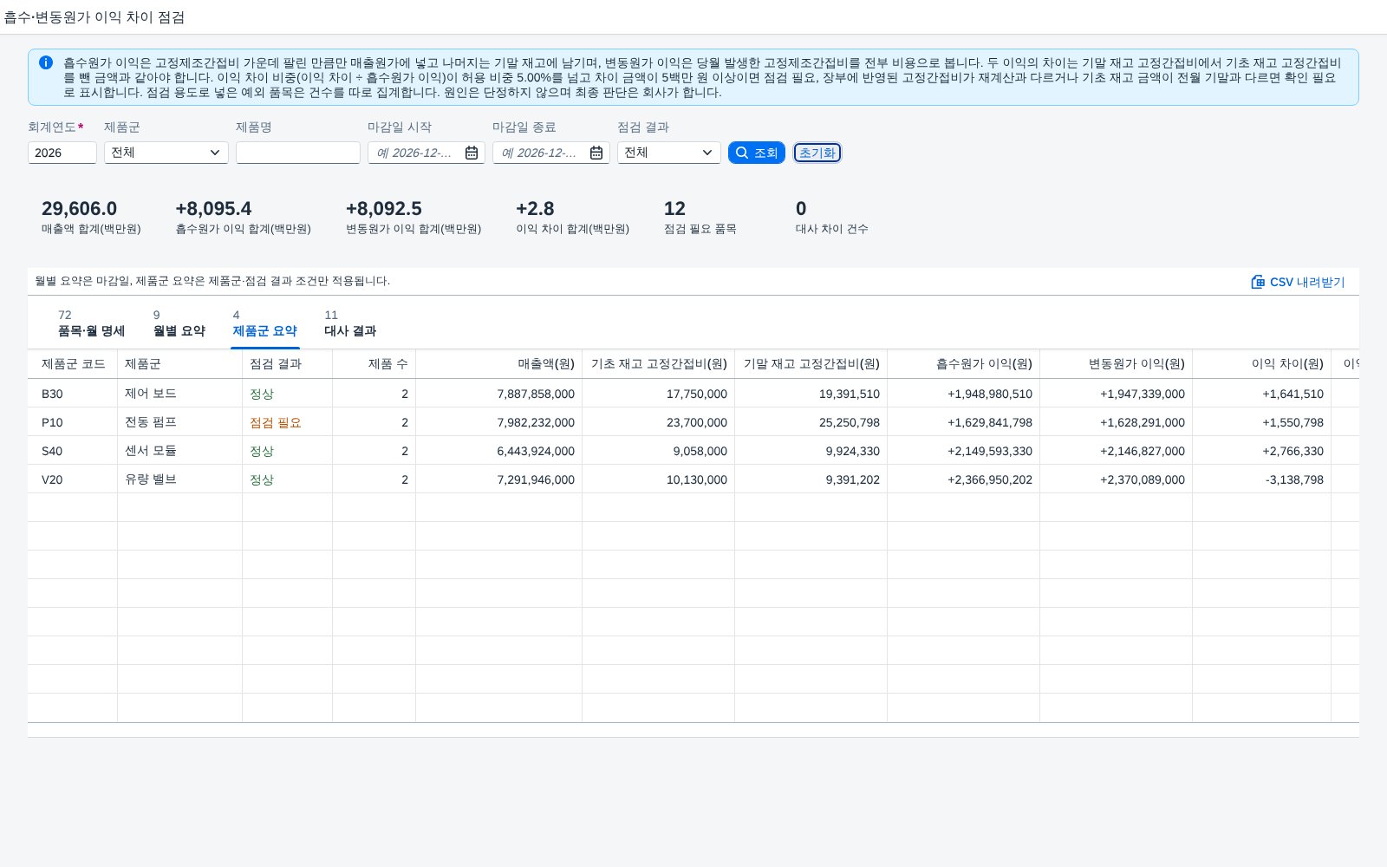Image resolution: width=1387 pixels, height=867 pixels.
Task: Click the 0 대사 차이 건수 figure
Action: click(801, 209)
